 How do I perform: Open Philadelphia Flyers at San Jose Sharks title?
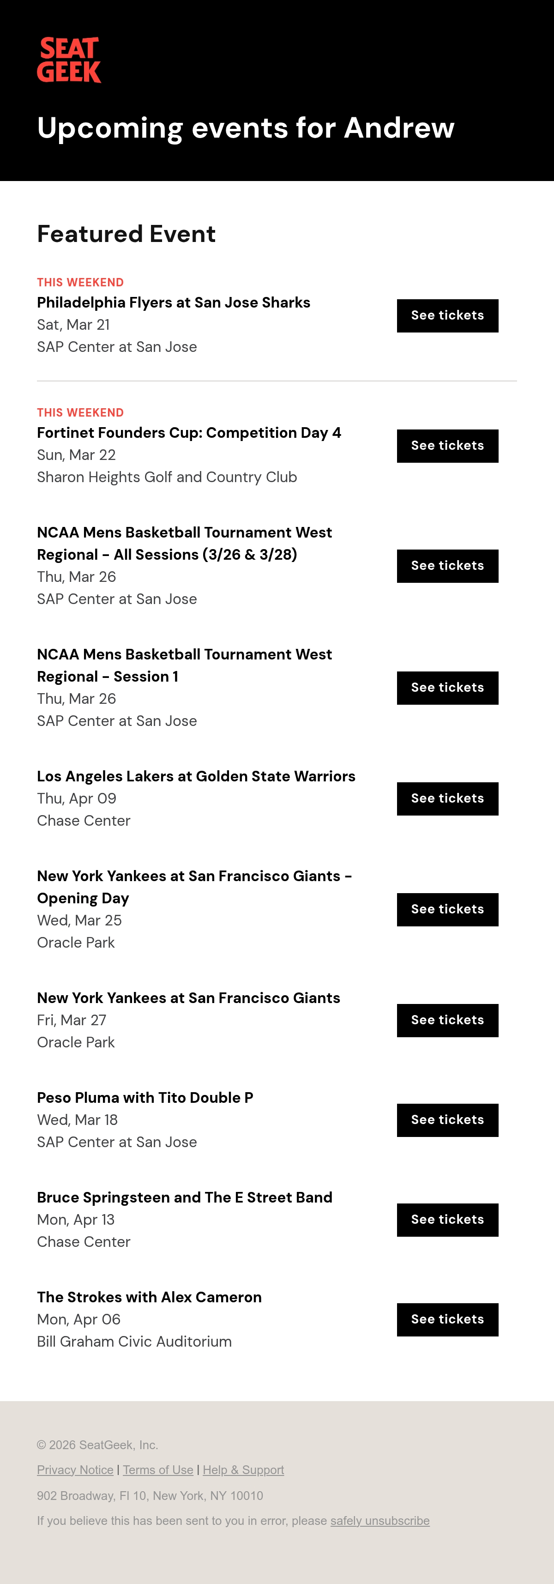174,302
